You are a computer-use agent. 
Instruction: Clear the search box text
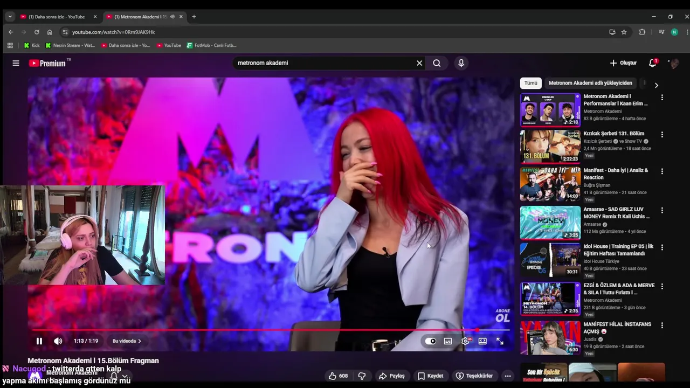(x=419, y=63)
